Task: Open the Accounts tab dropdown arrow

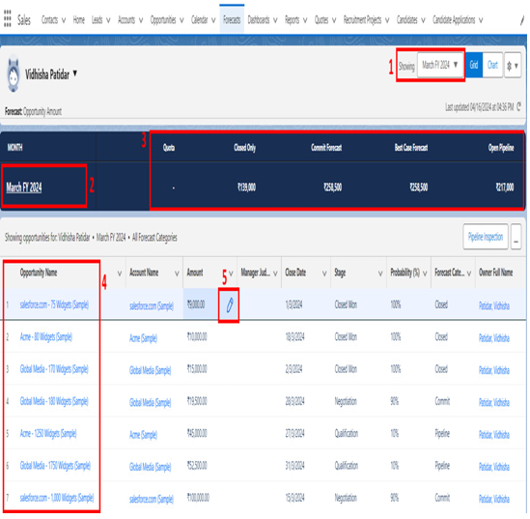Action: pyautogui.click(x=141, y=20)
